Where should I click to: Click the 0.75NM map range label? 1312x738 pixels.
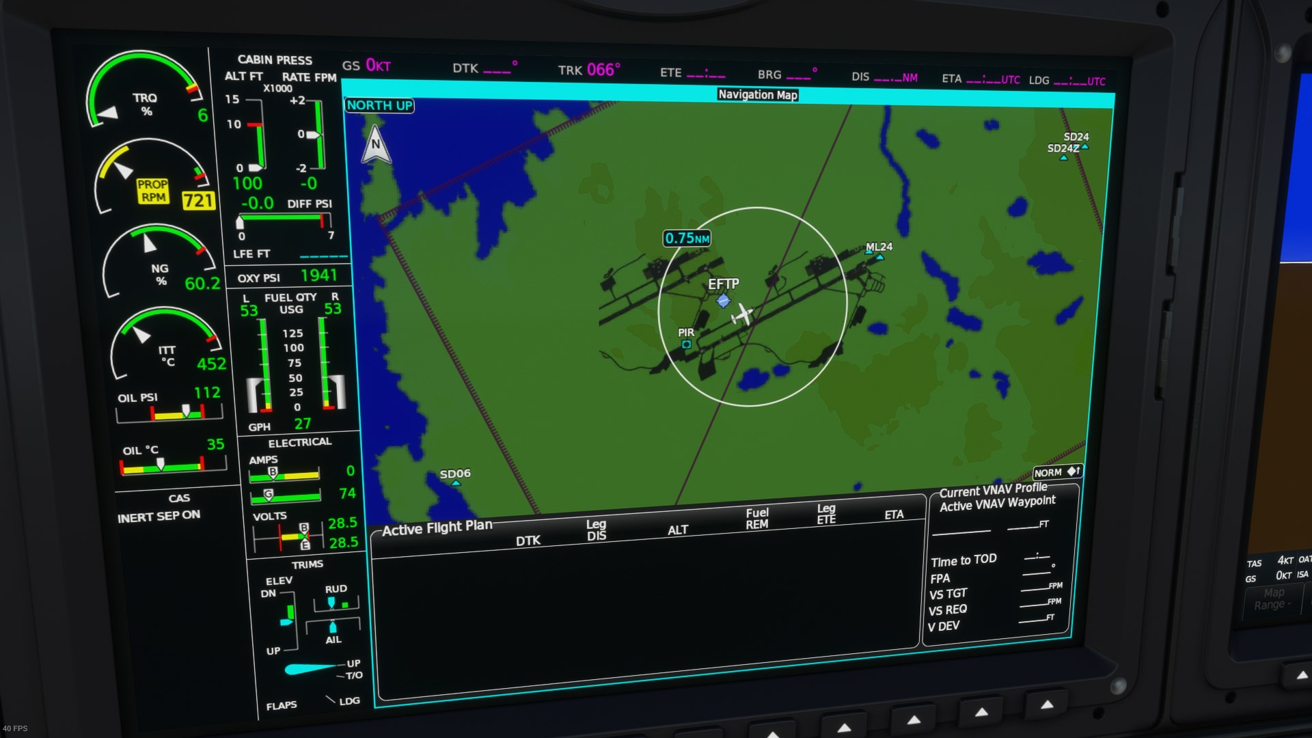tap(687, 238)
